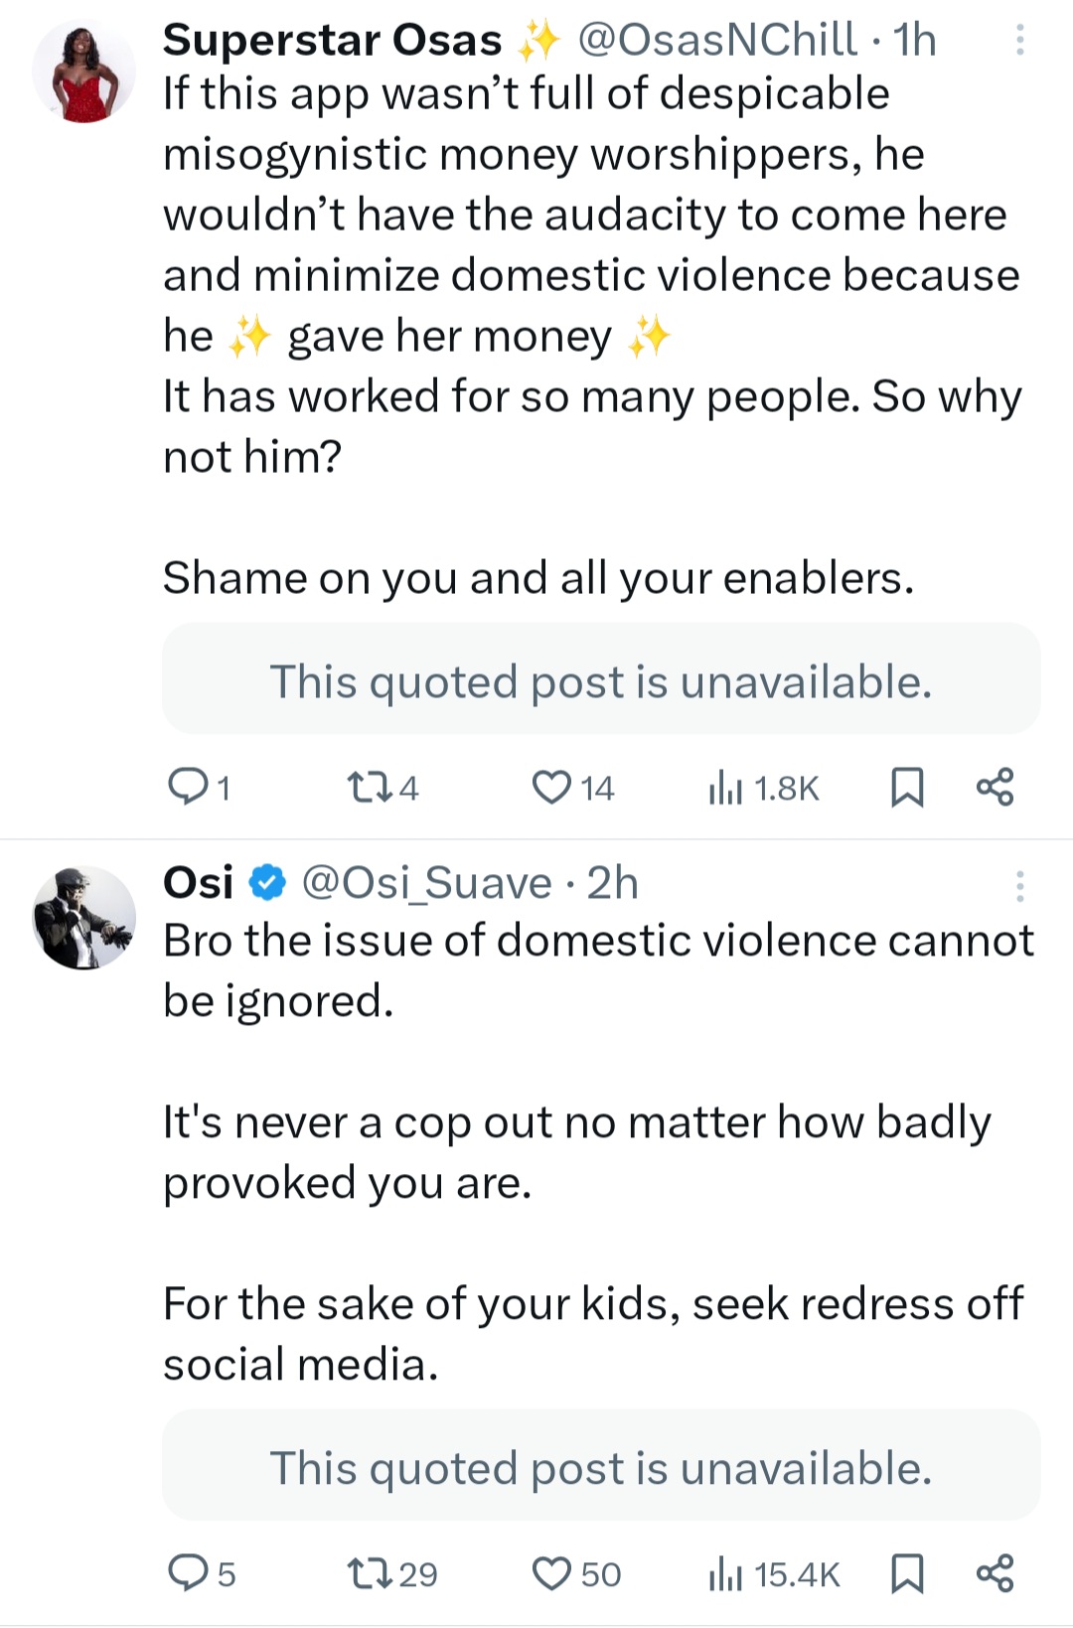Open Osi's profile picture
Screen dimensions: 1073x1628
(84, 917)
